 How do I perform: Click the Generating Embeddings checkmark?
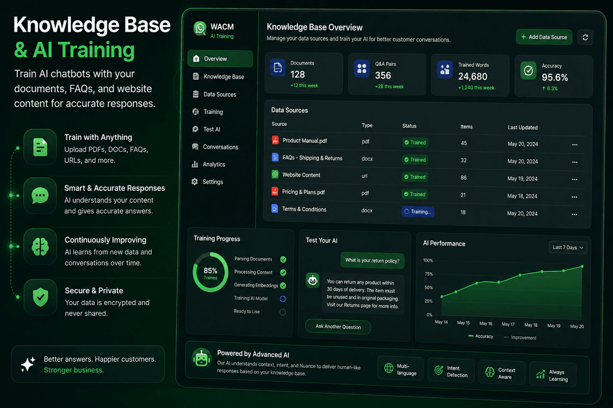pyautogui.click(x=283, y=286)
